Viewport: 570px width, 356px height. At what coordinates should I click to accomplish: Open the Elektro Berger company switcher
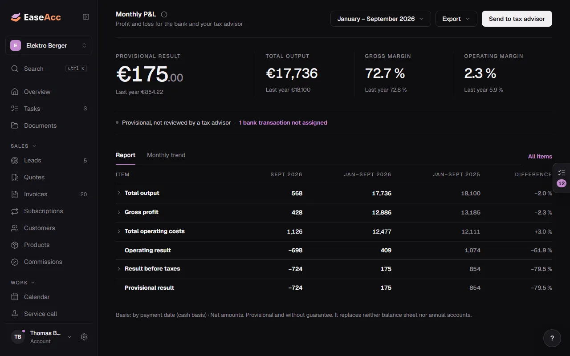point(49,45)
